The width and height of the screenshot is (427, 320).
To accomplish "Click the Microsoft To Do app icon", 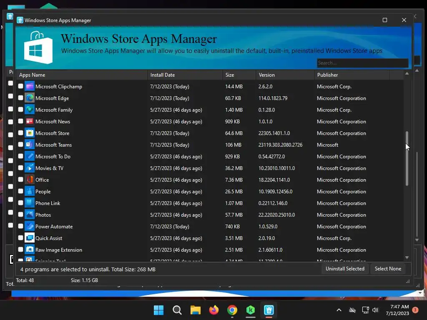I will click(30, 157).
